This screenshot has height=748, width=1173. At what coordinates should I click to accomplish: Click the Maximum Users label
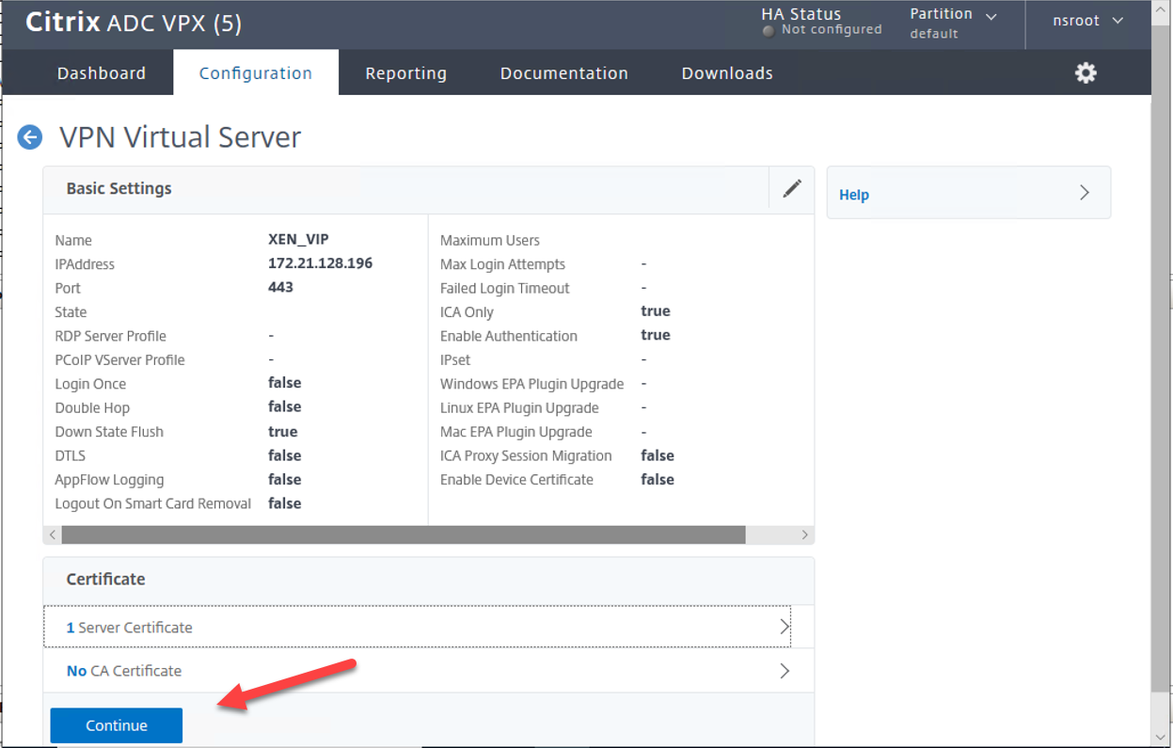[490, 241]
